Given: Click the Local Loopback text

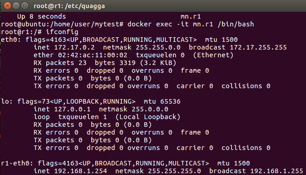Looking at the screenshot, I should [148, 117].
